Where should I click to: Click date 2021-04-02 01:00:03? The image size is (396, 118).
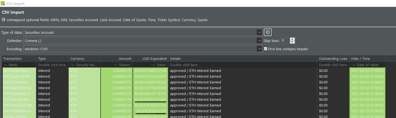(x=367, y=76)
